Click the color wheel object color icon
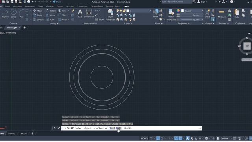Viewport: 252px width, 142px height. tap(178, 11)
